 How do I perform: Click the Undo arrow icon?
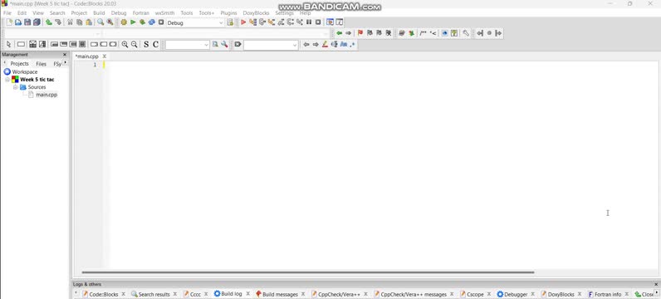pos(49,22)
